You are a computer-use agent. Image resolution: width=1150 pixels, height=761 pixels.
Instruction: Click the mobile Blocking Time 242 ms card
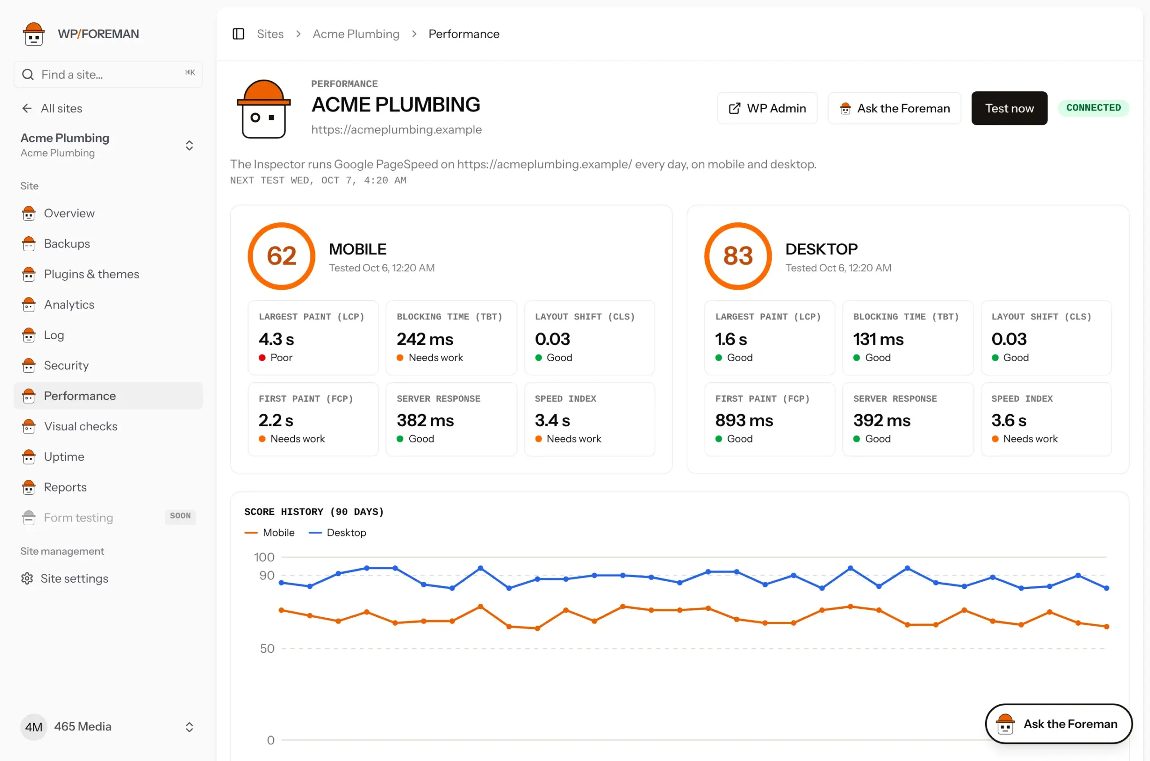[x=451, y=338]
